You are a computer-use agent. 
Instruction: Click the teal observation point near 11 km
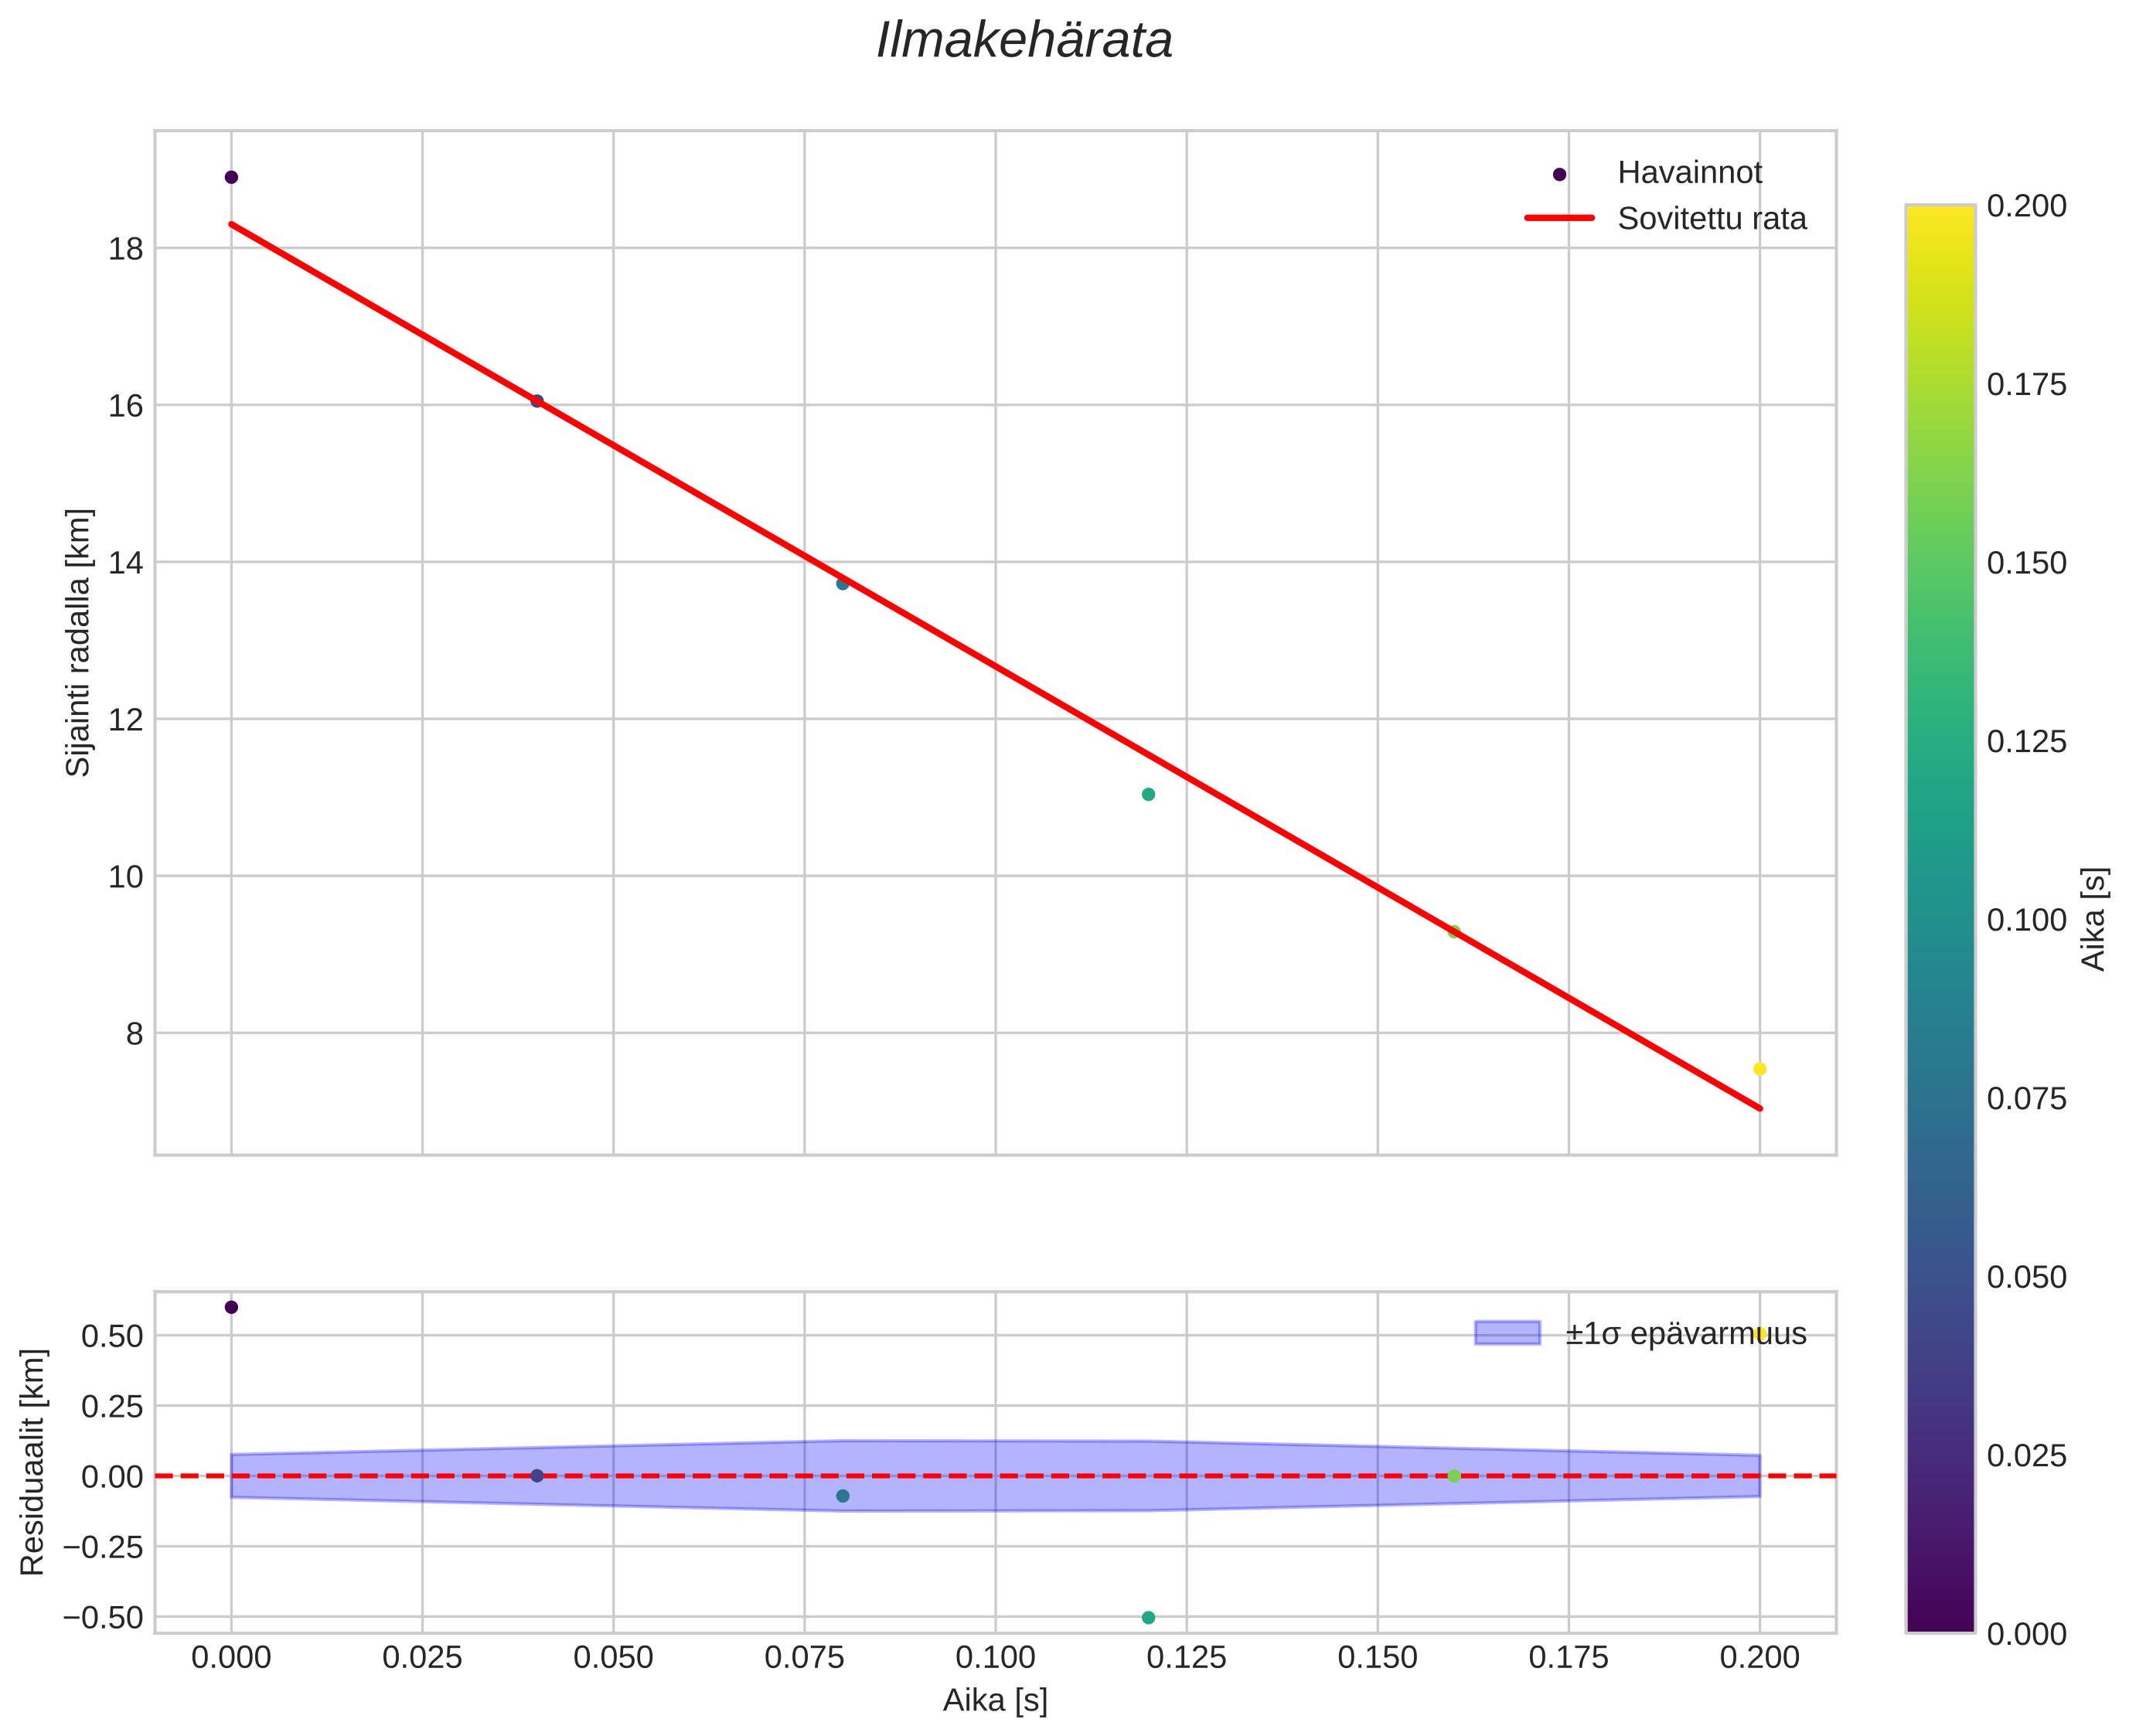(x=1148, y=794)
